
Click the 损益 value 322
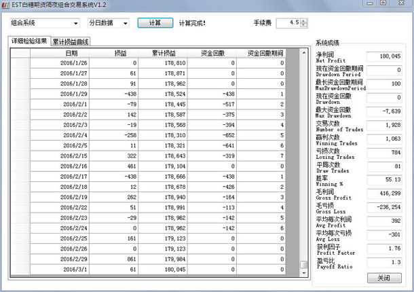114,156
